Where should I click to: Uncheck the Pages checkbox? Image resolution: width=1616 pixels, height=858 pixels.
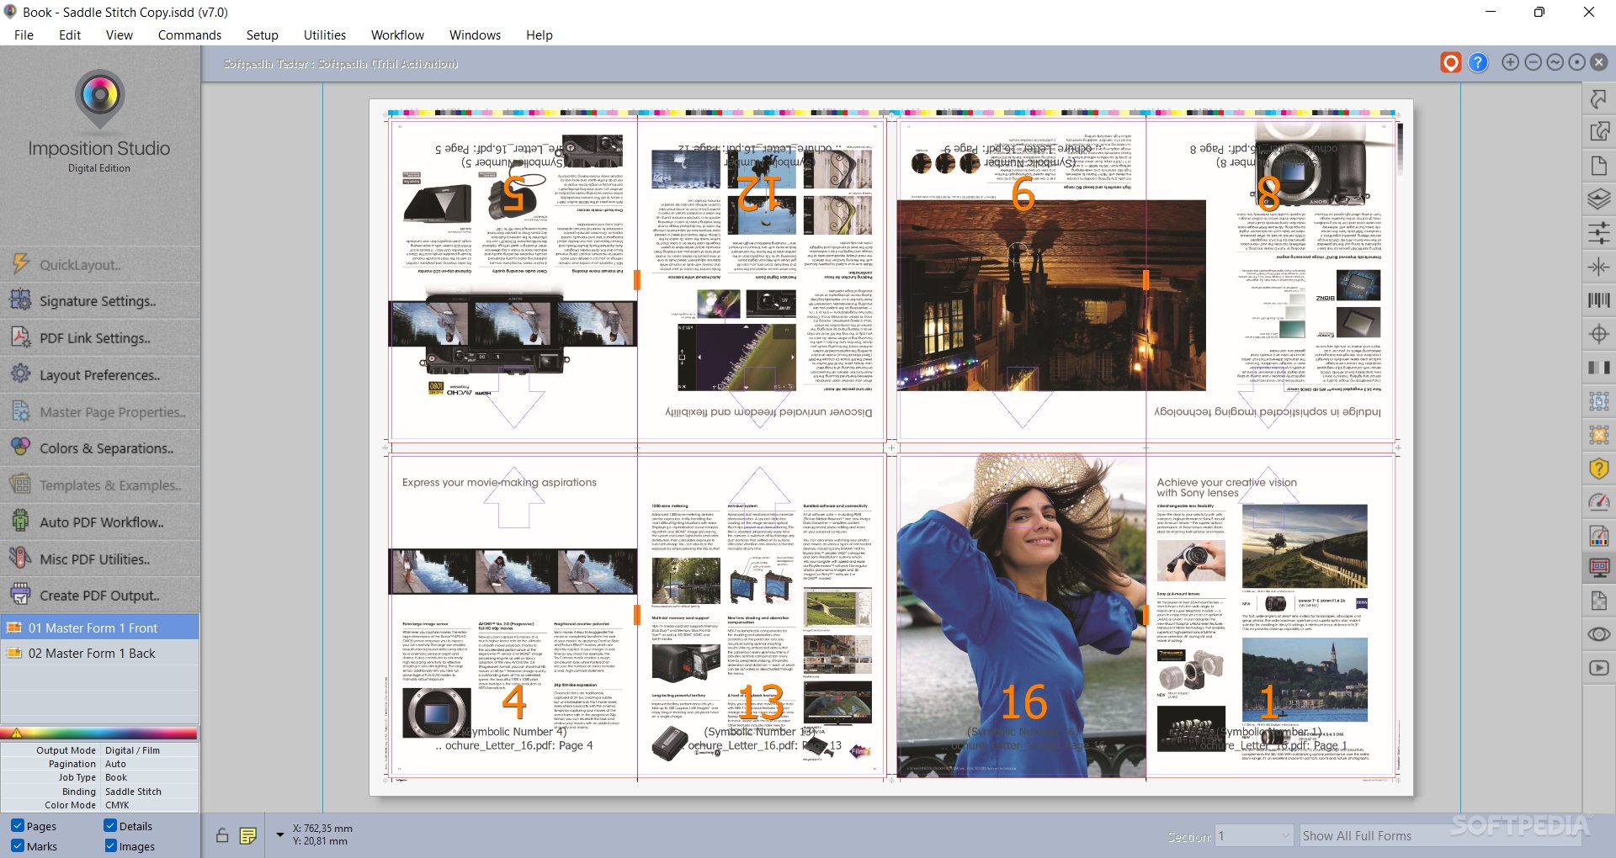click(18, 826)
